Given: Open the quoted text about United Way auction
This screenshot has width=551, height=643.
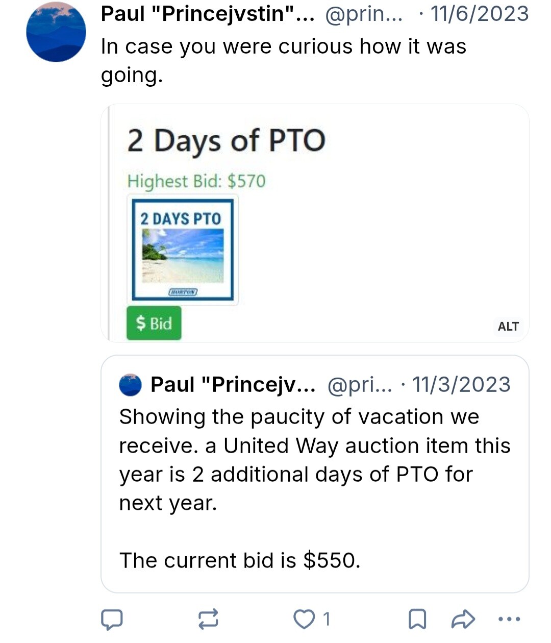Looking at the screenshot, I should point(314,459).
